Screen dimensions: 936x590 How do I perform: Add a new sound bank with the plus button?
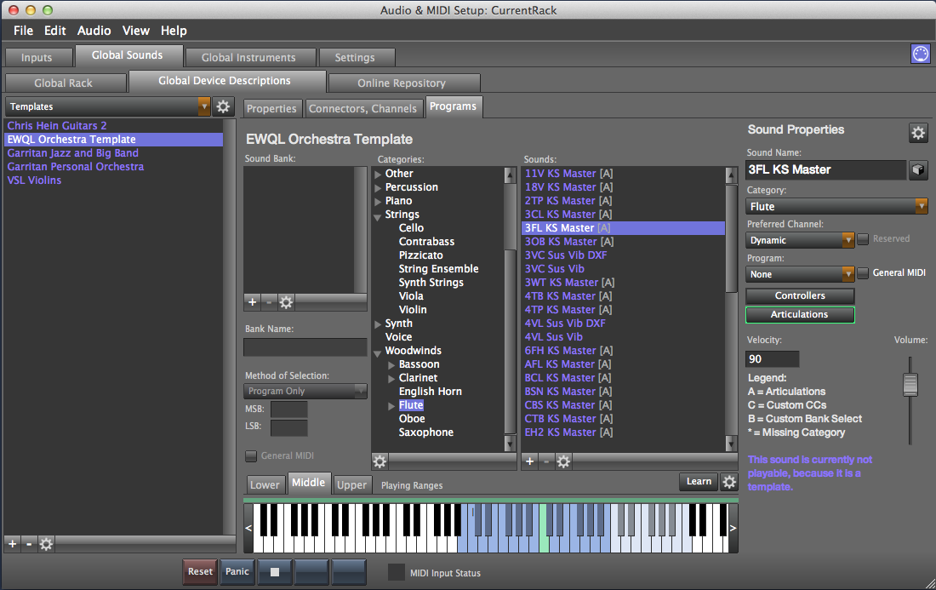tap(253, 302)
